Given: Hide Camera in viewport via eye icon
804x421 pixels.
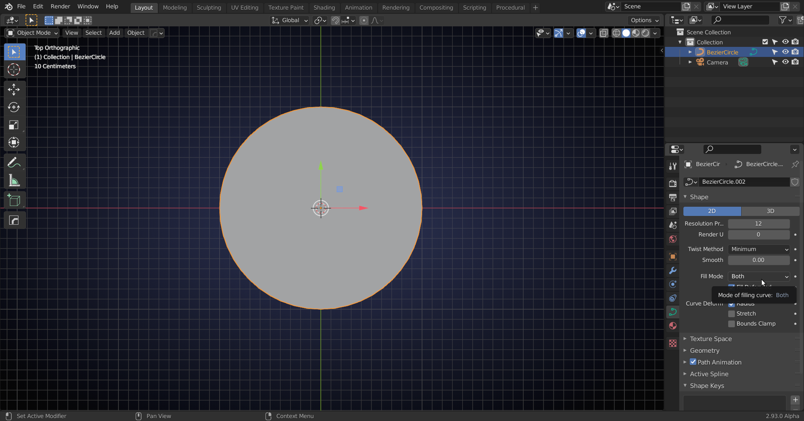Looking at the screenshot, I should (x=785, y=62).
